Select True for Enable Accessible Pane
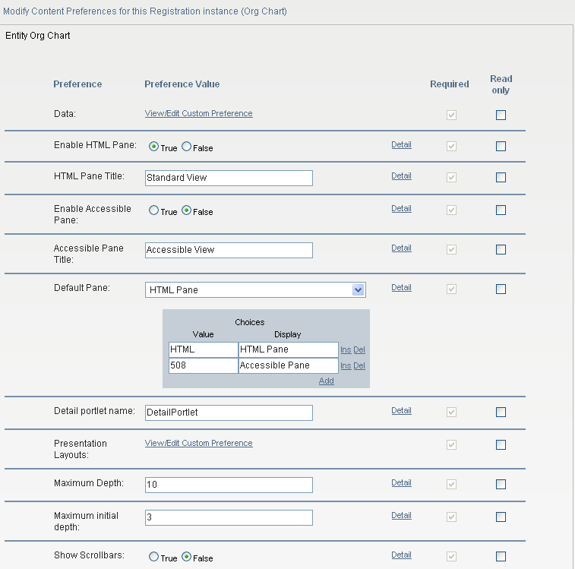The image size is (575, 569). pos(153,210)
